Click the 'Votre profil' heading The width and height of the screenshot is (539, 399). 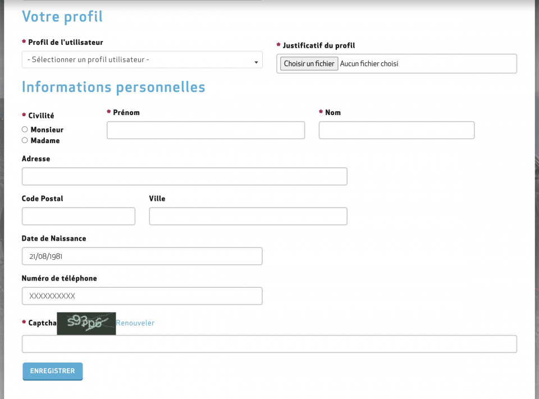click(62, 16)
